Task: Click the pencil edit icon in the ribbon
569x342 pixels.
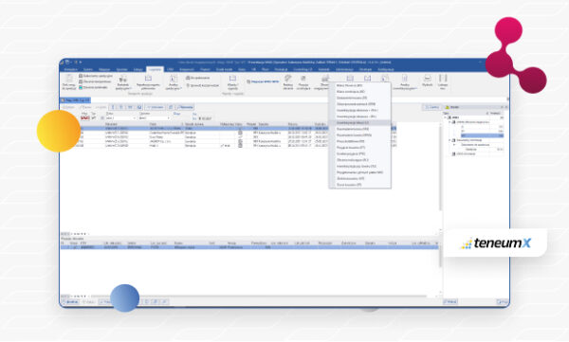Action: (287, 79)
